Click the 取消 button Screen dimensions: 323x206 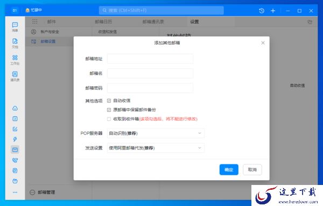tap(252, 170)
